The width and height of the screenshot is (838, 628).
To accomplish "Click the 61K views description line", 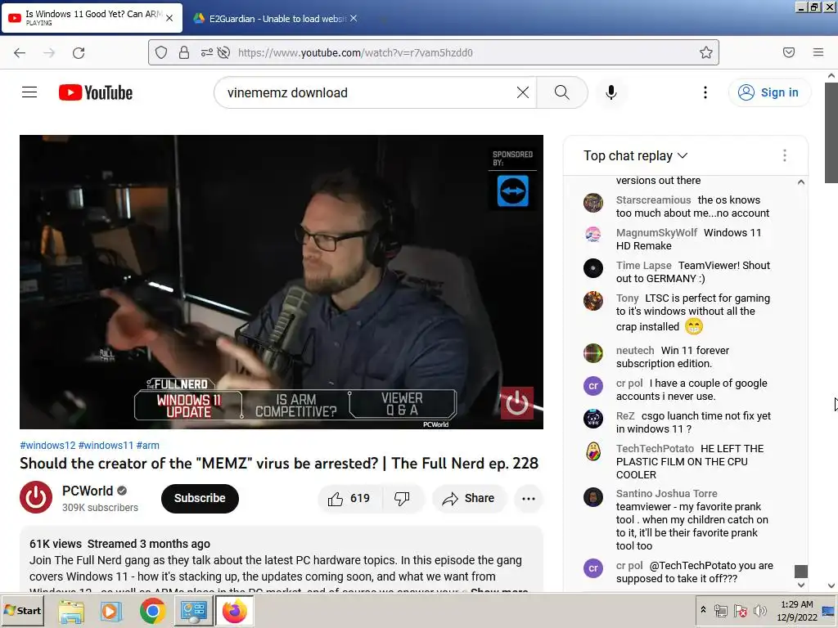I will [119, 544].
